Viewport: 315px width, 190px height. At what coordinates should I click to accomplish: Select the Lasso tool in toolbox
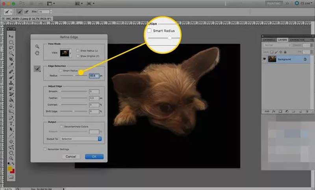11,48
